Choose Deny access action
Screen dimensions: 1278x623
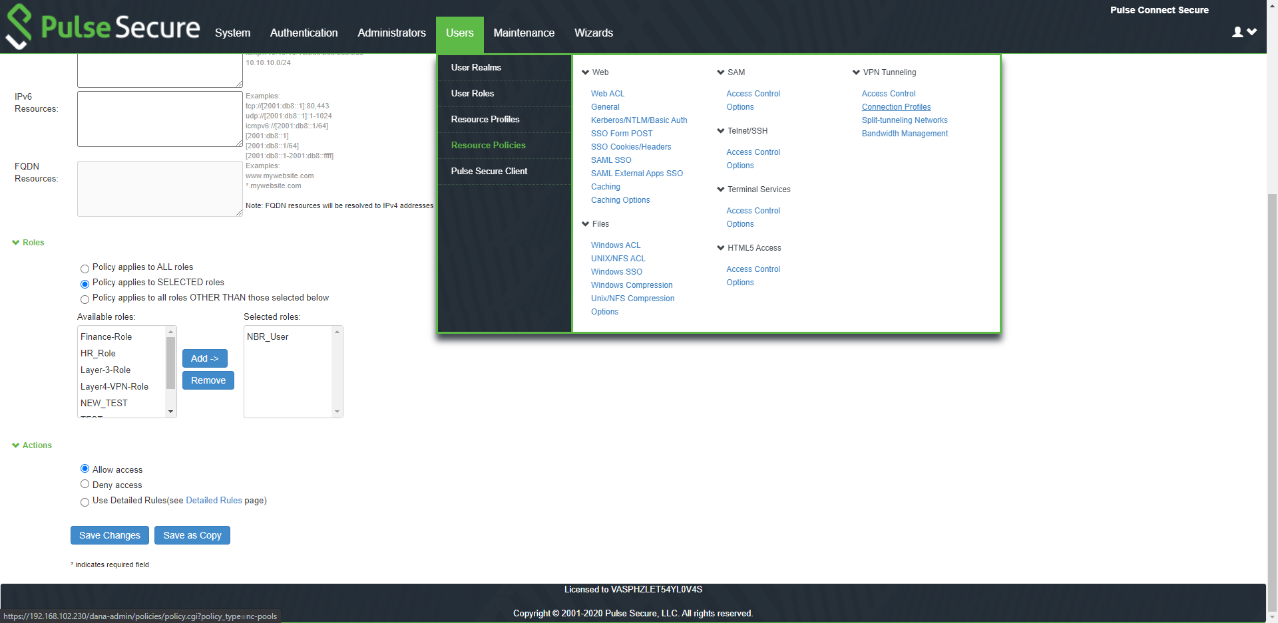coord(85,484)
